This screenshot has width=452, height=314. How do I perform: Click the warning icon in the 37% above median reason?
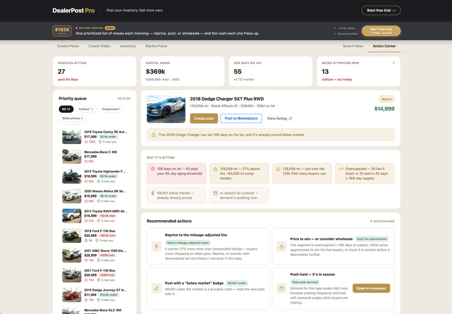point(215,169)
